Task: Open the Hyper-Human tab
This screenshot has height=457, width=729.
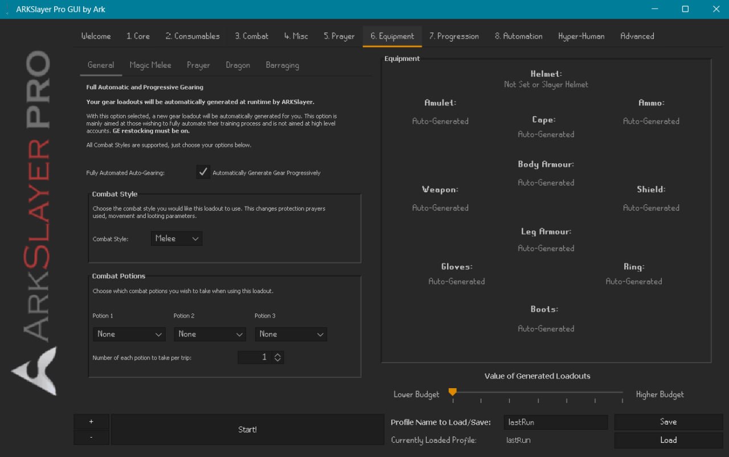Action: coord(581,36)
